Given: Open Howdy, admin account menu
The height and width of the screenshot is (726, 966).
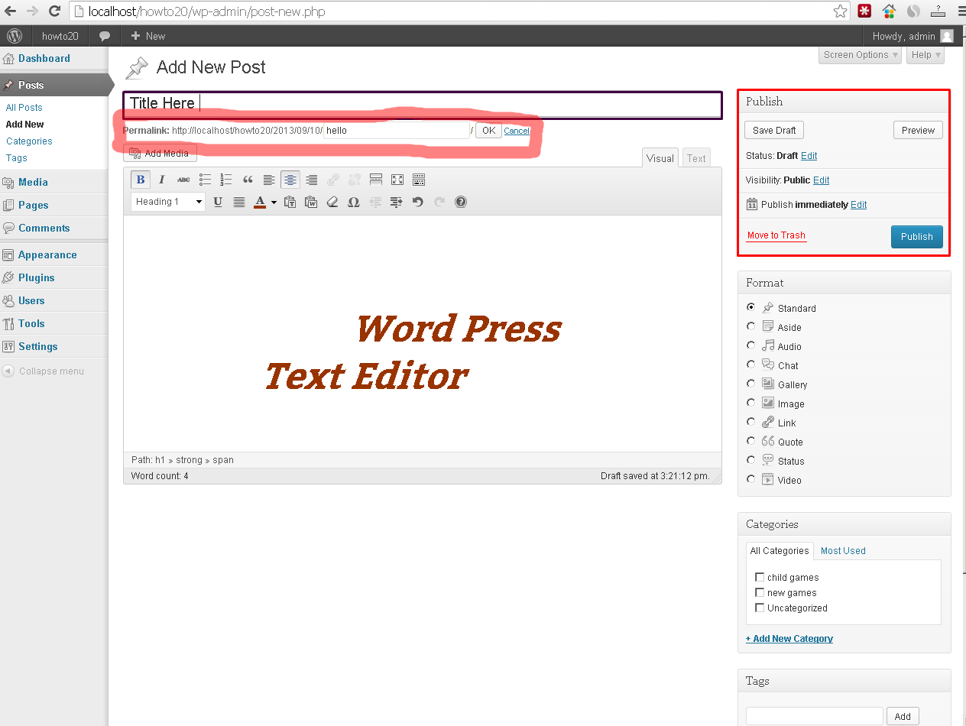Looking at the screenshot, I should (x=913, y=36).
